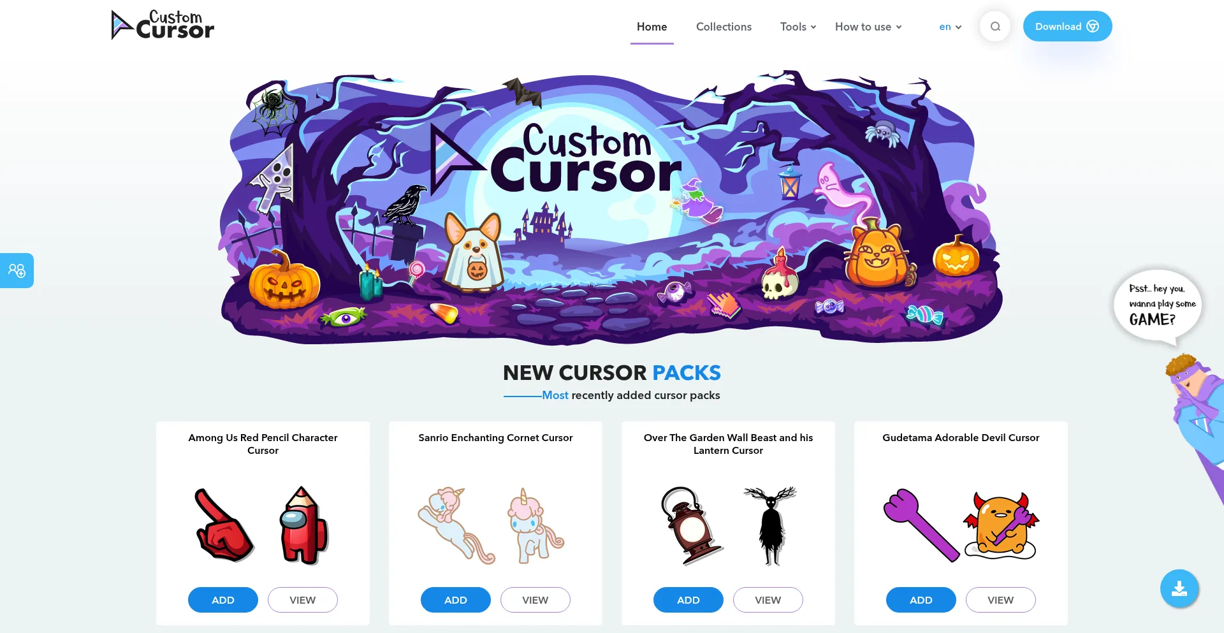
Task: Click the wanna play some GAME speech bubble
Action: tap(1158, 306)
